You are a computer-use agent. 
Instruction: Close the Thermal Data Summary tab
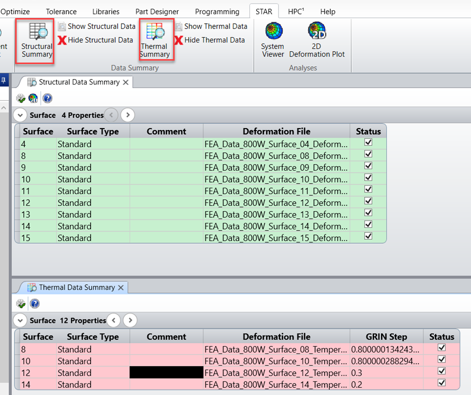[x=121, y=288]
